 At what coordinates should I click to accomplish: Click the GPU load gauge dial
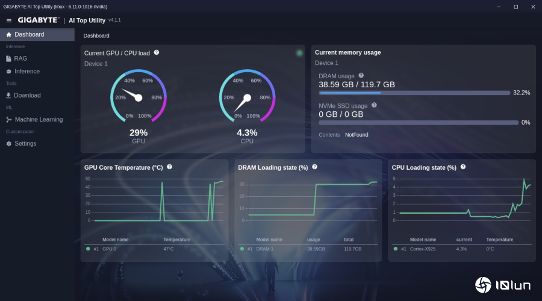(x=138, y=98)
